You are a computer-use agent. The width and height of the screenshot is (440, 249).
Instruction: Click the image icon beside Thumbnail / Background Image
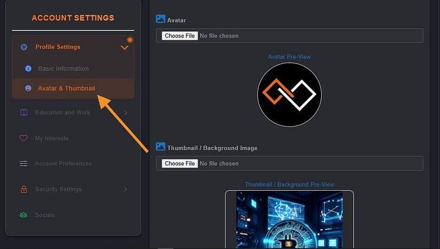click(x=161, y=146)
